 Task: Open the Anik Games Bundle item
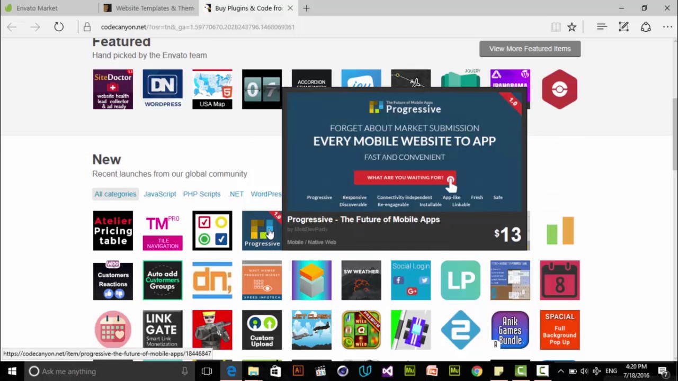click(x=510, y=330)
